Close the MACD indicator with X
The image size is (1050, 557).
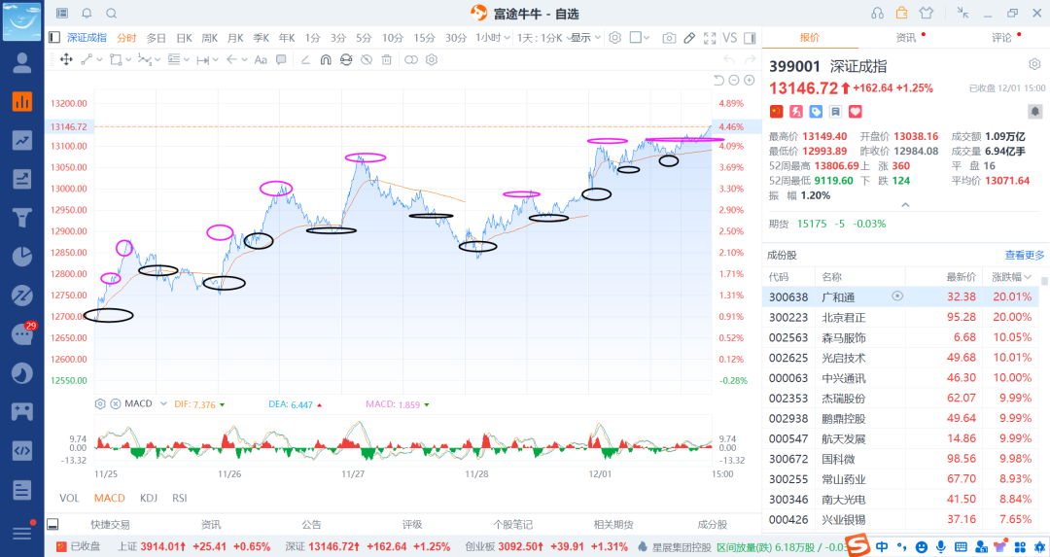click(x=115, y=403)
